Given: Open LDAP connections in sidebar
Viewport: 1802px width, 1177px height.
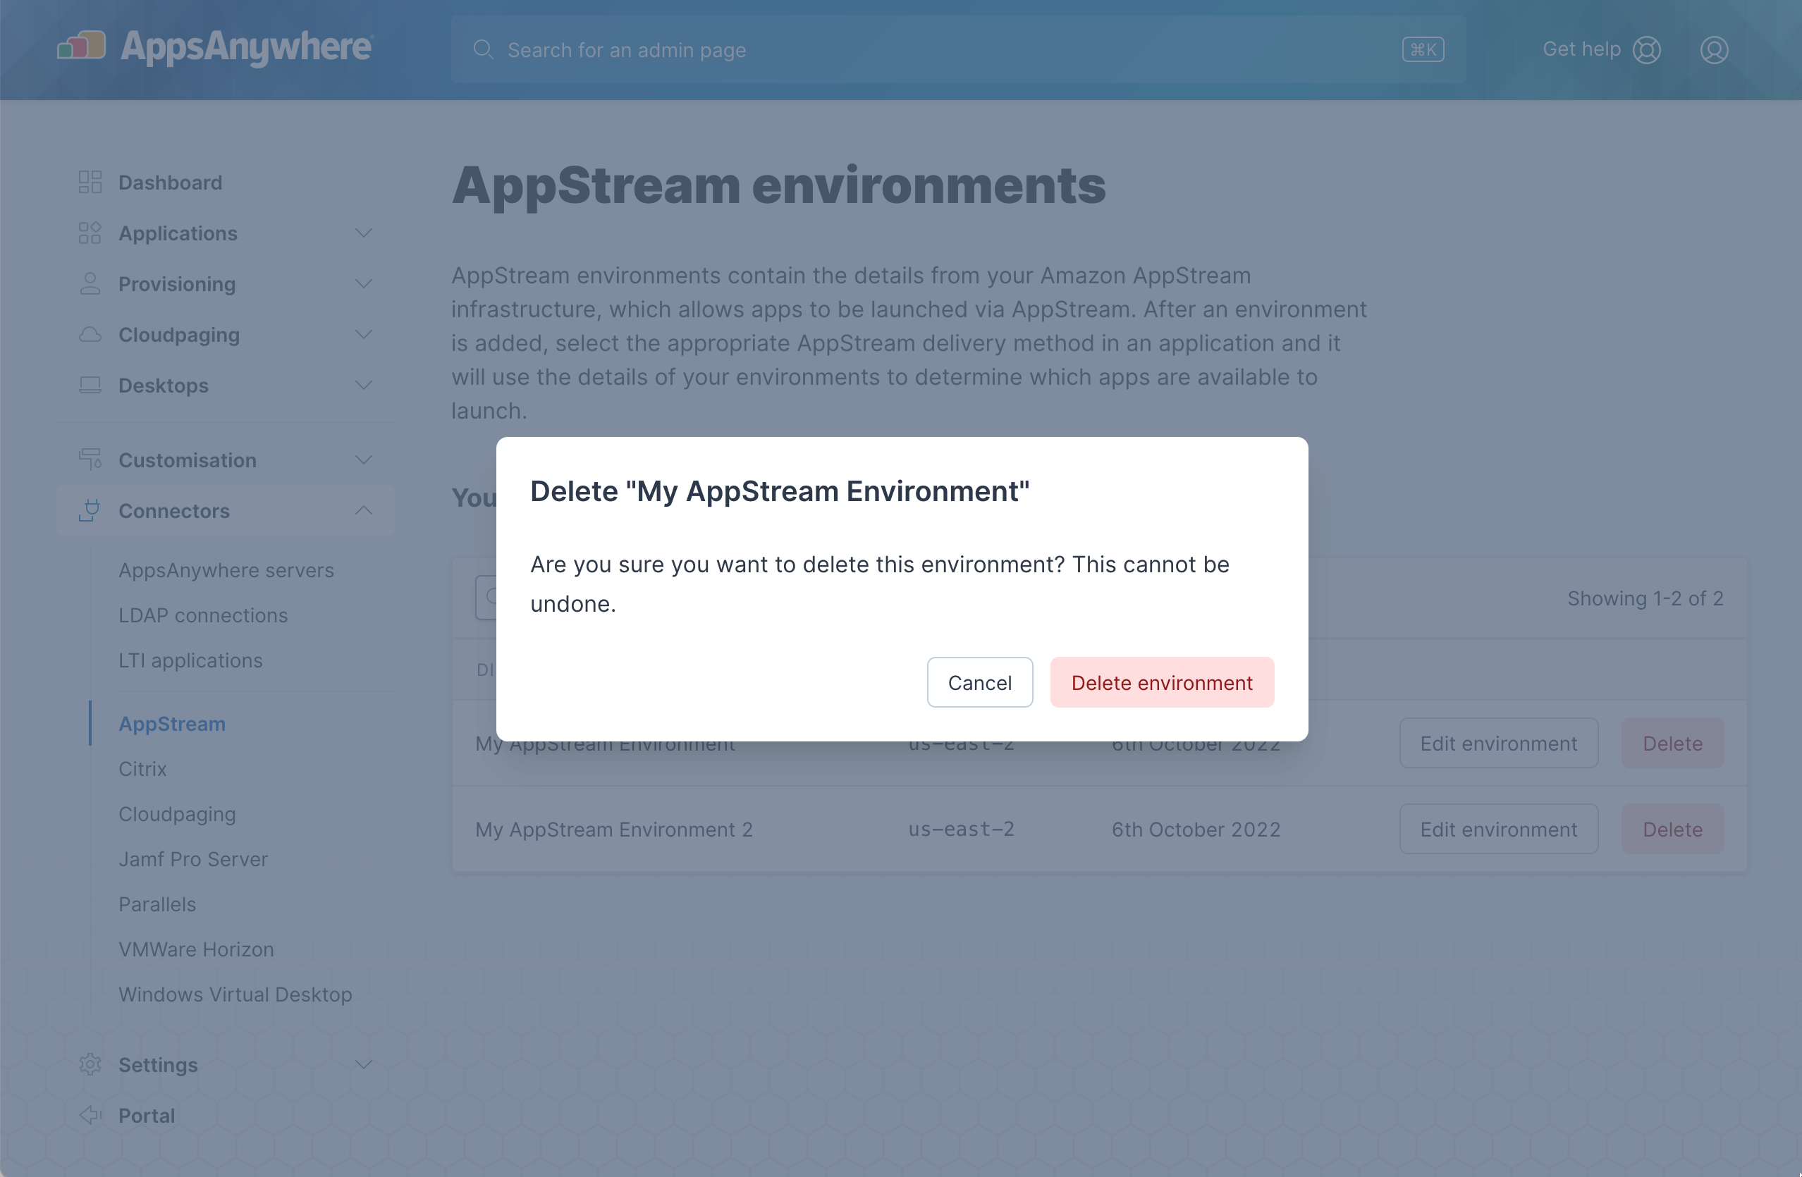Looking at the screenshot, I should pos(203,615).
